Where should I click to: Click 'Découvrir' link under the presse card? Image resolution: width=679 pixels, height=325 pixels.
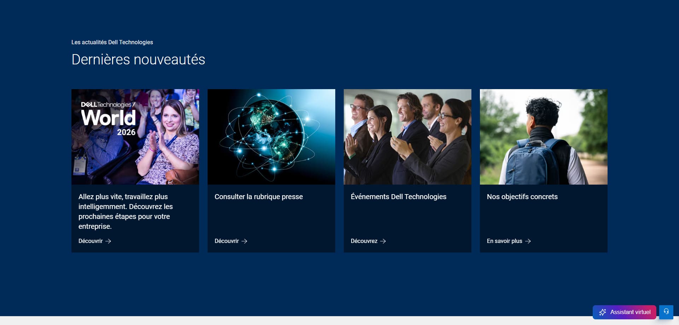click(231, 241)
